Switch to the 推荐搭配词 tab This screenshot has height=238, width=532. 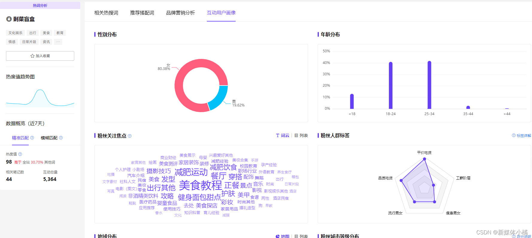(142, 13)
